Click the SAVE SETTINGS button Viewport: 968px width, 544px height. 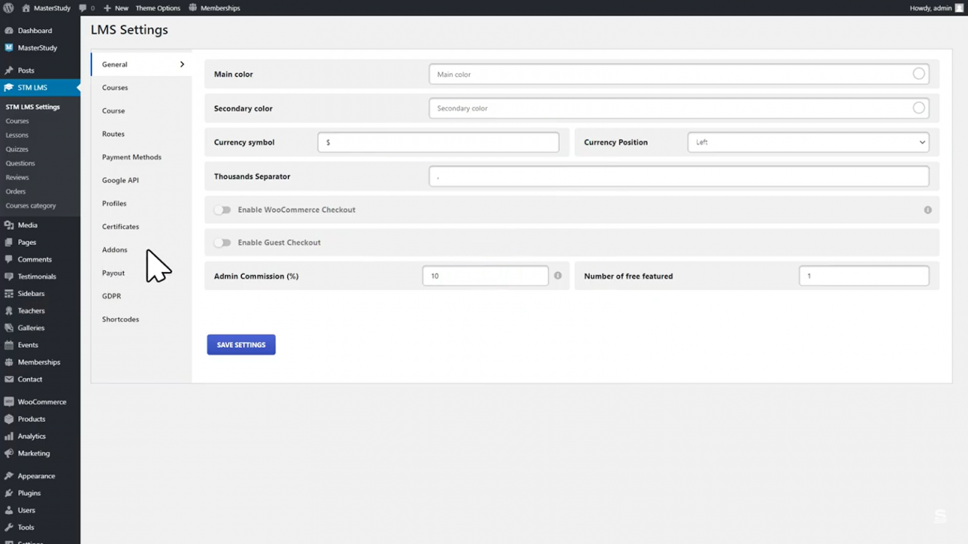point(241,344)
